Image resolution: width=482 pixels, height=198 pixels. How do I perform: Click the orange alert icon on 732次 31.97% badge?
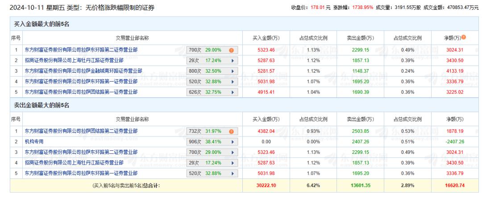(x=232, y=131)
